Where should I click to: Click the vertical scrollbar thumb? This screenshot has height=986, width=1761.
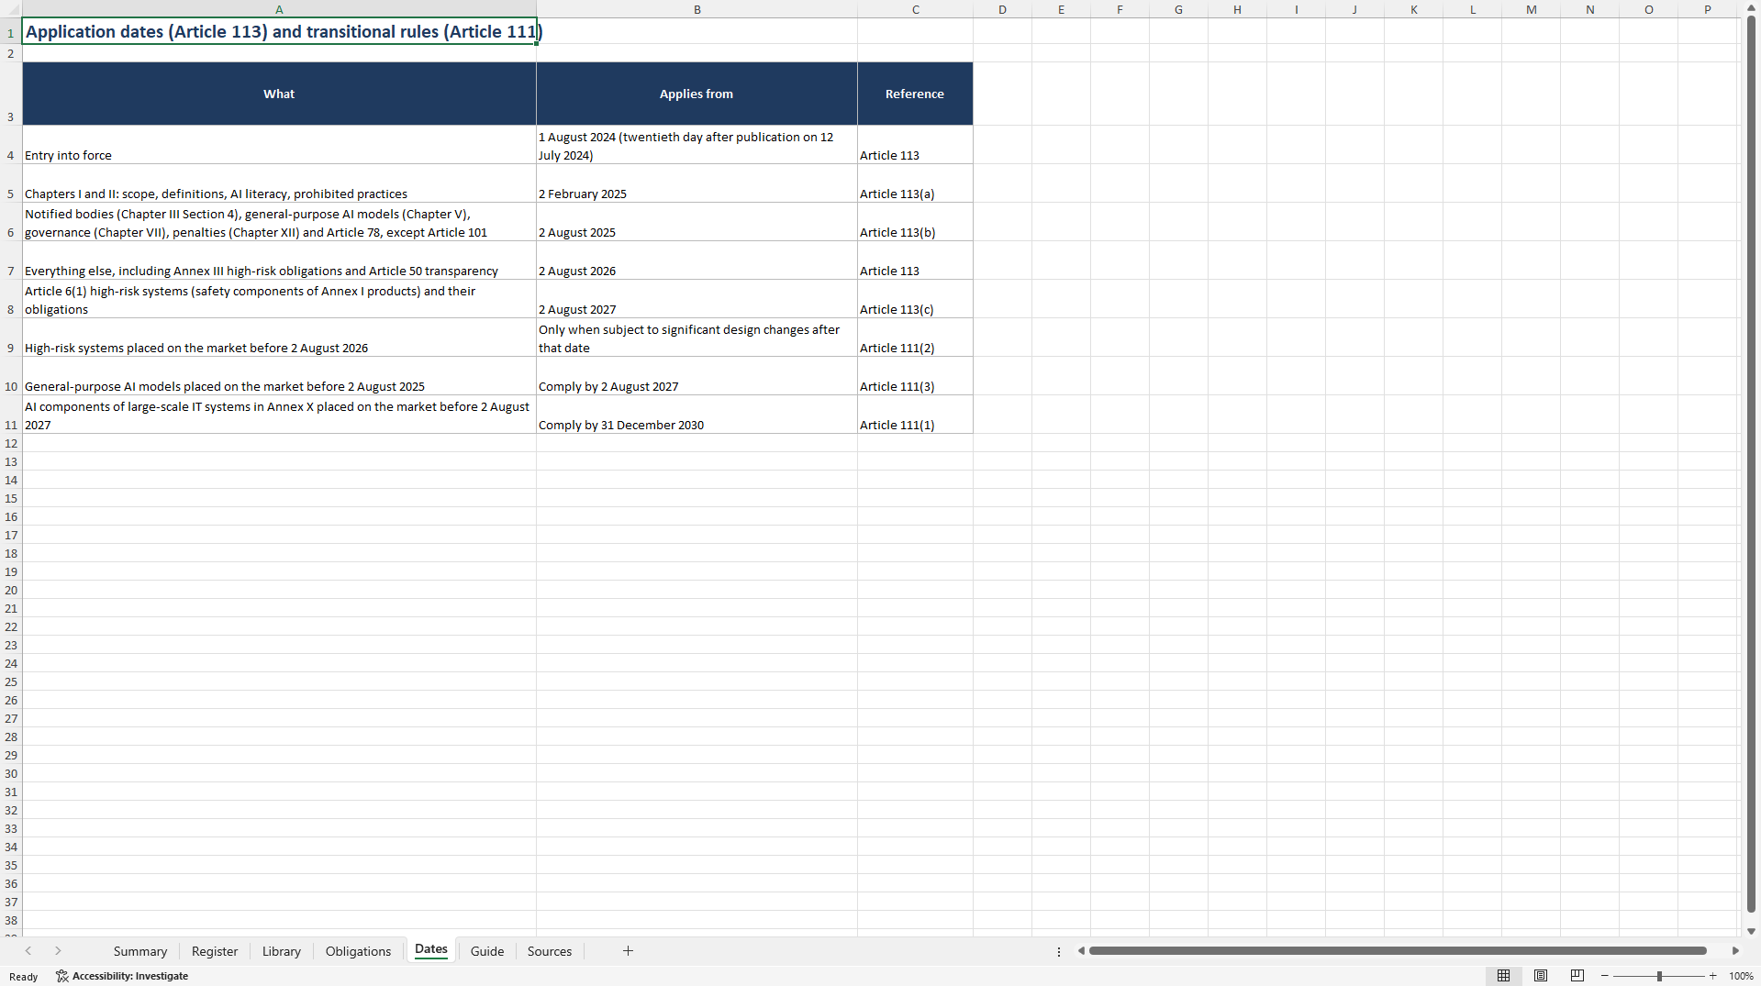point(1751,466)
